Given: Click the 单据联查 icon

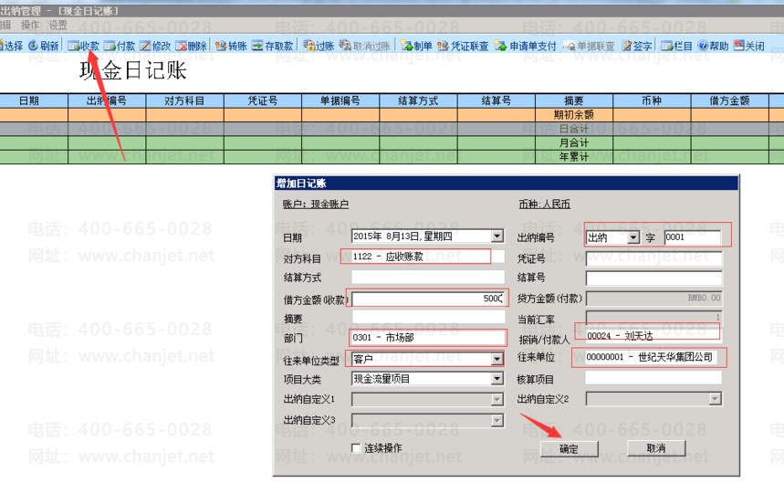Looking at the screenshot, I should [x=570, y=46].
